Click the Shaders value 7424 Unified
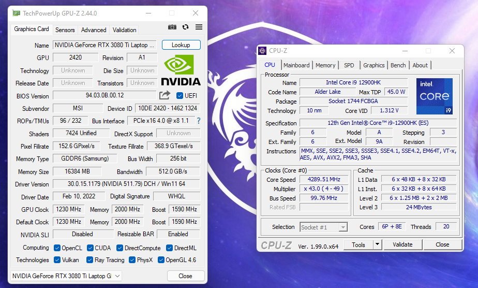 (x=81, y=133)
